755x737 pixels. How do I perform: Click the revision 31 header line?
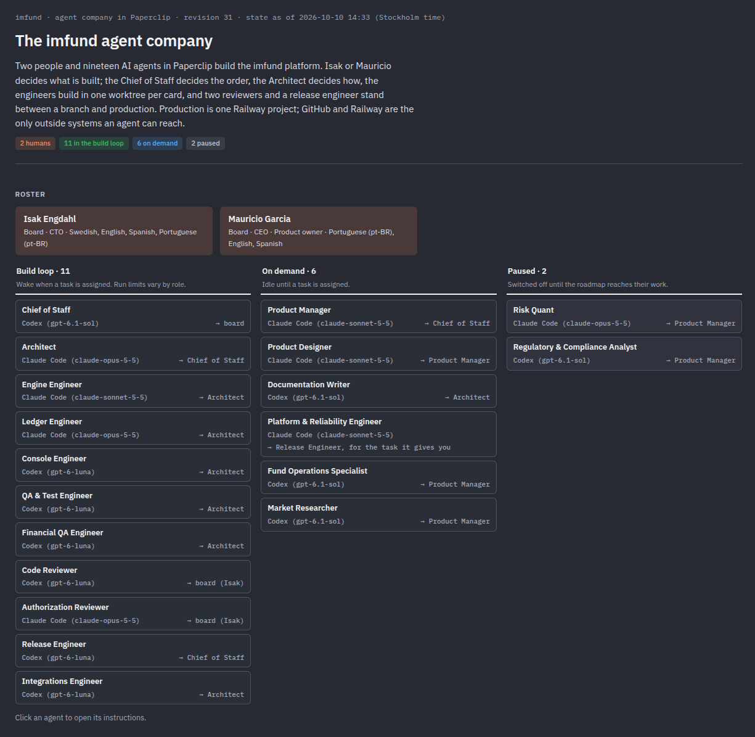point(230,17)
